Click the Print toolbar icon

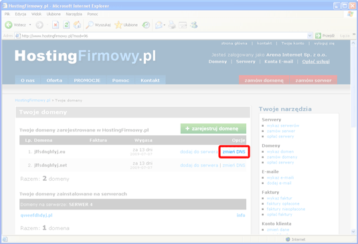172,25
